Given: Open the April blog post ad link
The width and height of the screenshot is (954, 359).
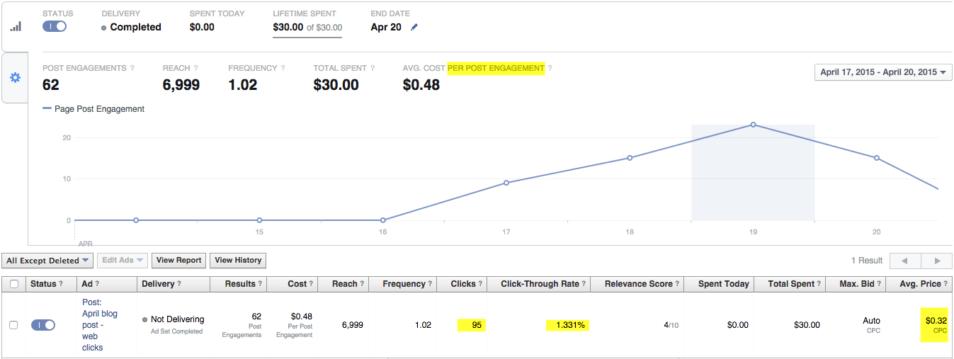Looking at the screenshot, I should tap(99, 325).
